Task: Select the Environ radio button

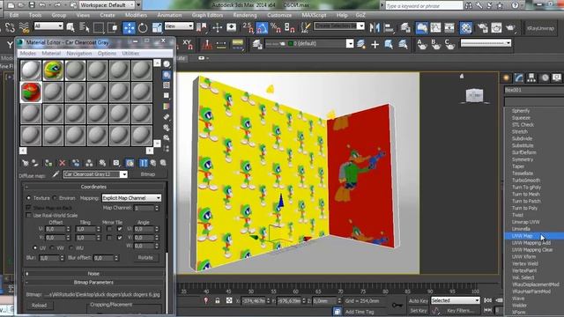Action: [x=55, y=198]
